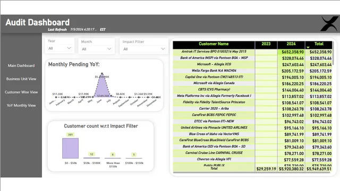Go to Business Unit View
The image size is (340, 191).
[x=21, y=79]
